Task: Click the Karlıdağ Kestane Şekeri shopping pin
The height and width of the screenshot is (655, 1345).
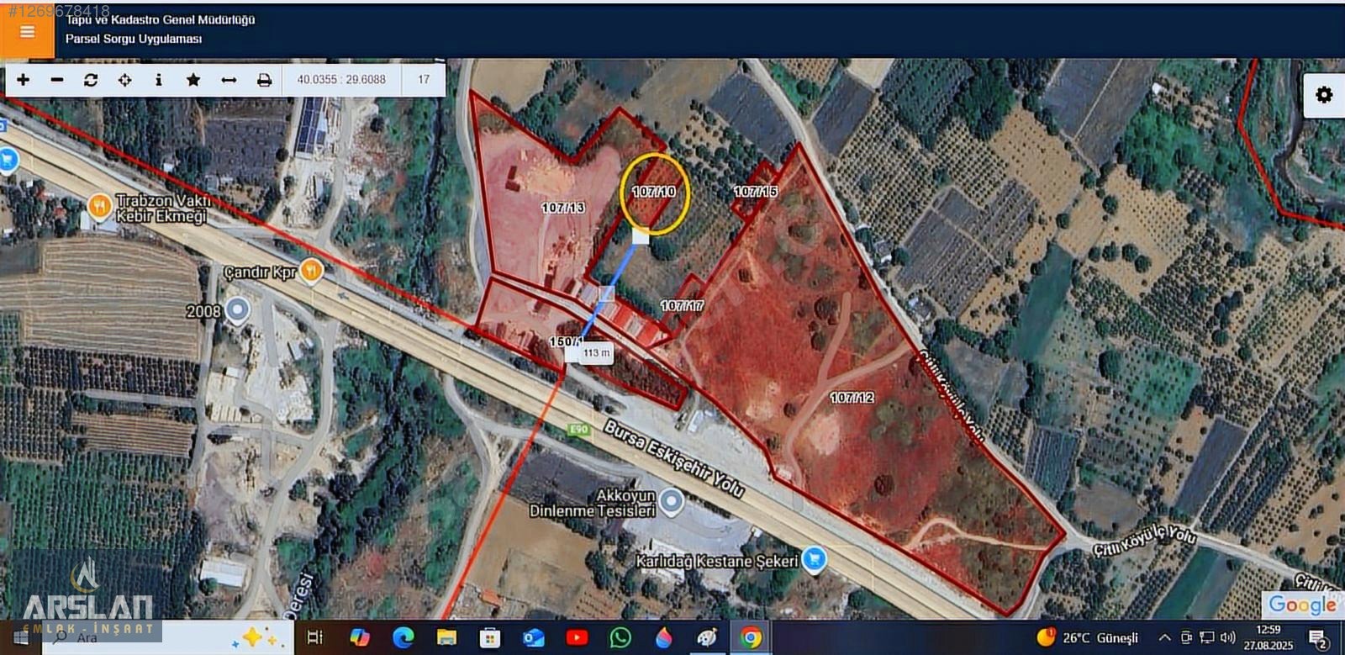Action: [813, 559]
